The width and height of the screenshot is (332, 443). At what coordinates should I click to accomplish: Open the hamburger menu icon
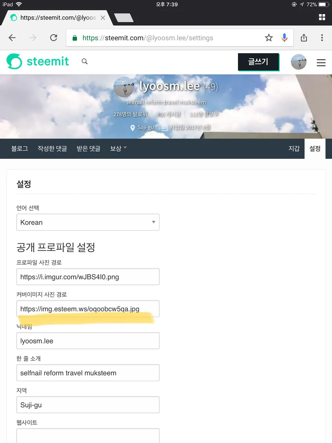click(321, 62)
